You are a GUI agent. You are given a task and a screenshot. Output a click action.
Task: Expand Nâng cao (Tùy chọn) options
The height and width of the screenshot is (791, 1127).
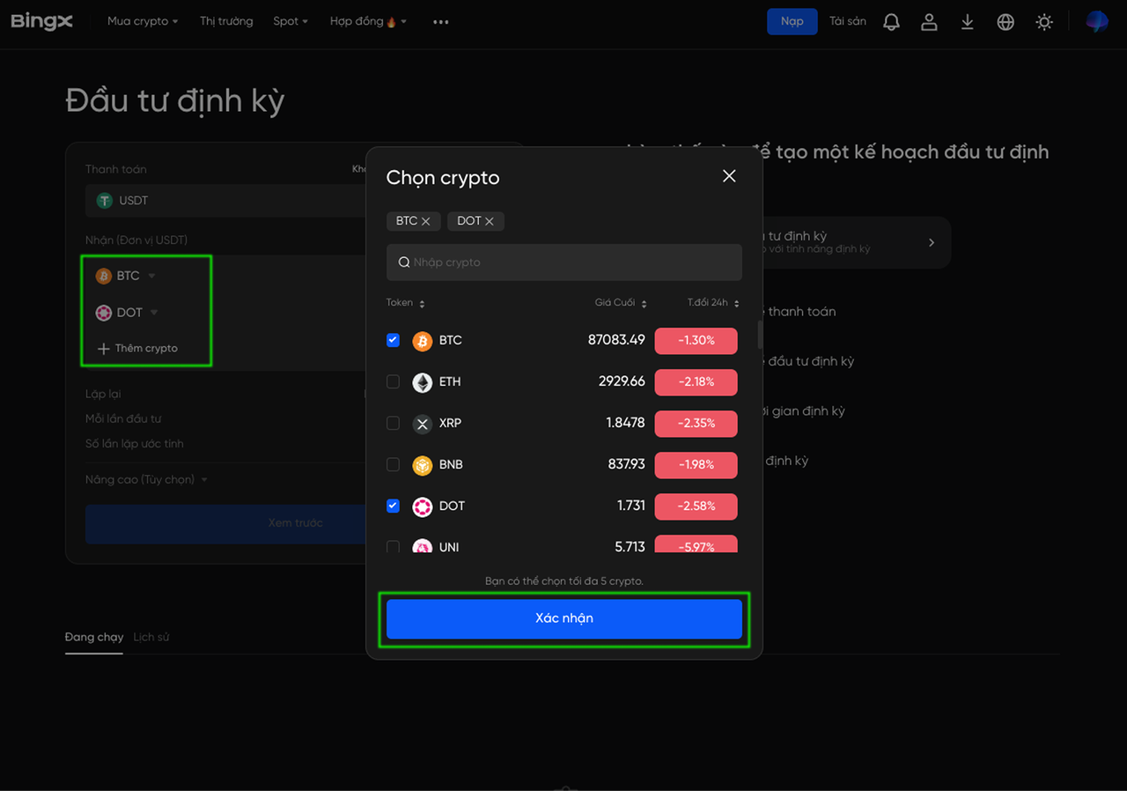146,480
